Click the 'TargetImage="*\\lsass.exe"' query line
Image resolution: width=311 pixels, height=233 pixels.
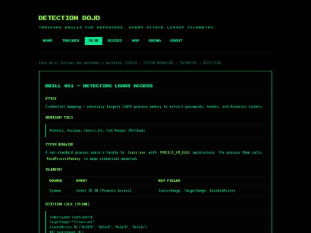(72, 222)
